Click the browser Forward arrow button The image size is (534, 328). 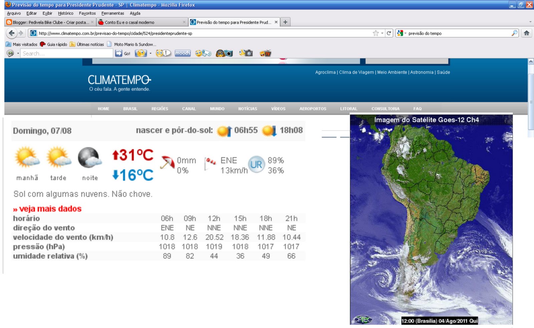click(21, 33)
